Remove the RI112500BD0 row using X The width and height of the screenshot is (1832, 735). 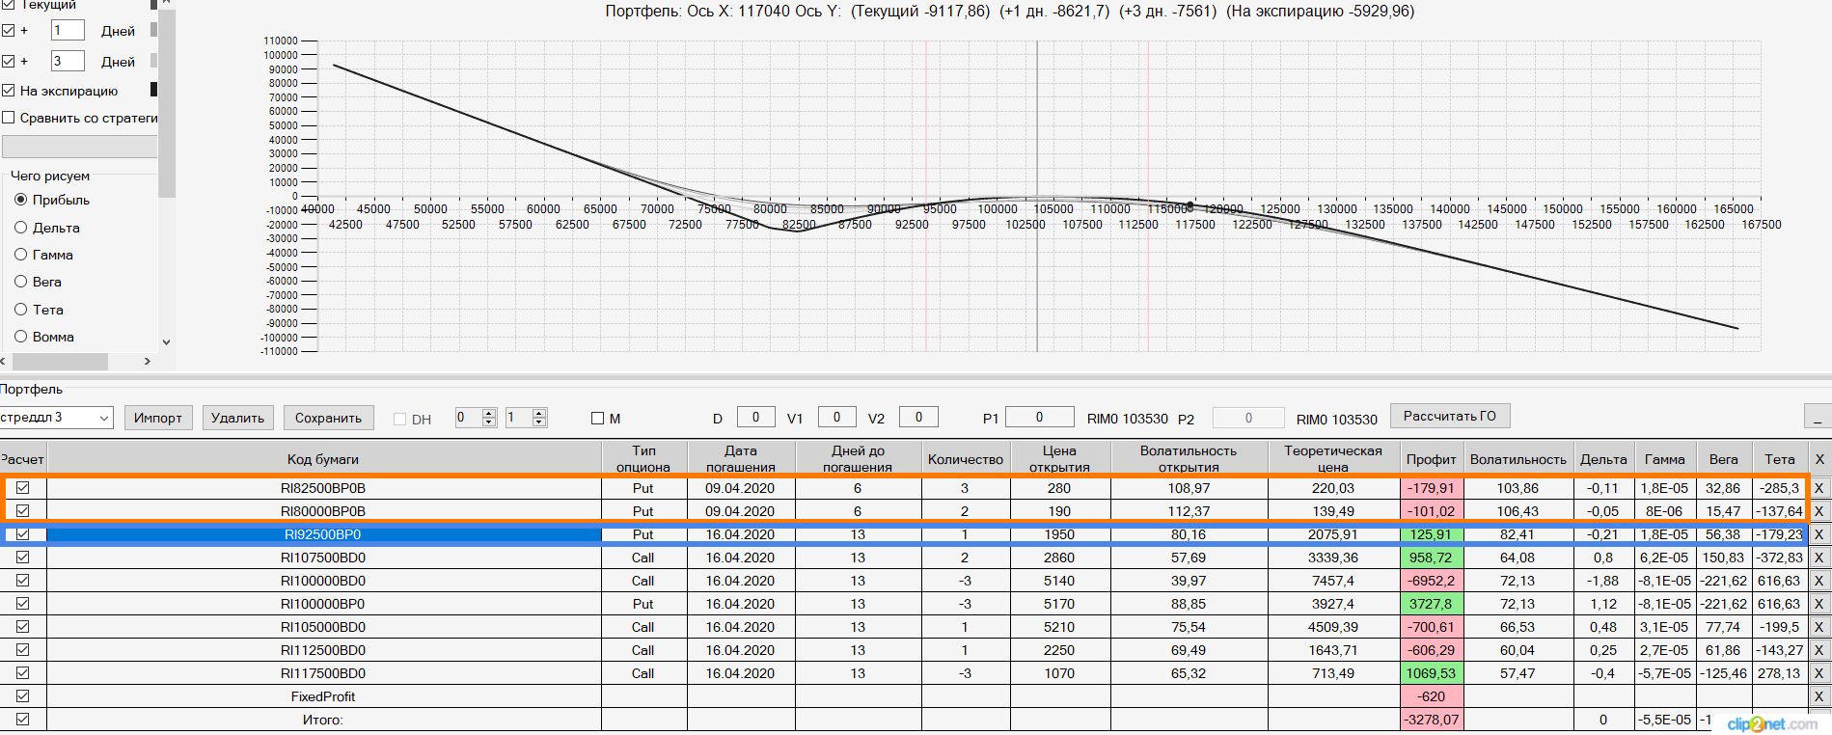pos(1818,650)
